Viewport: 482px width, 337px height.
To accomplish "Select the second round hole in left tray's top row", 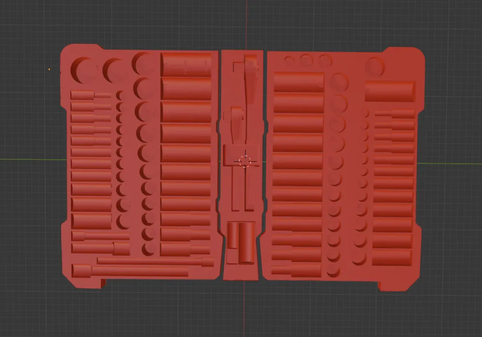I will [114, 70].
